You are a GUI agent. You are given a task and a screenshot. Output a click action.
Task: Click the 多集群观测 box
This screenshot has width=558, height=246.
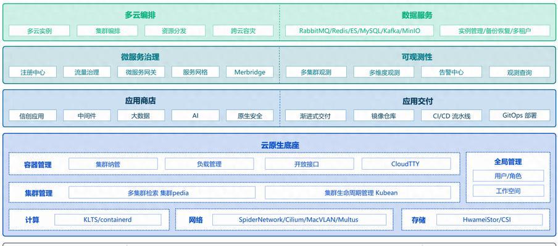coord(316,73)
